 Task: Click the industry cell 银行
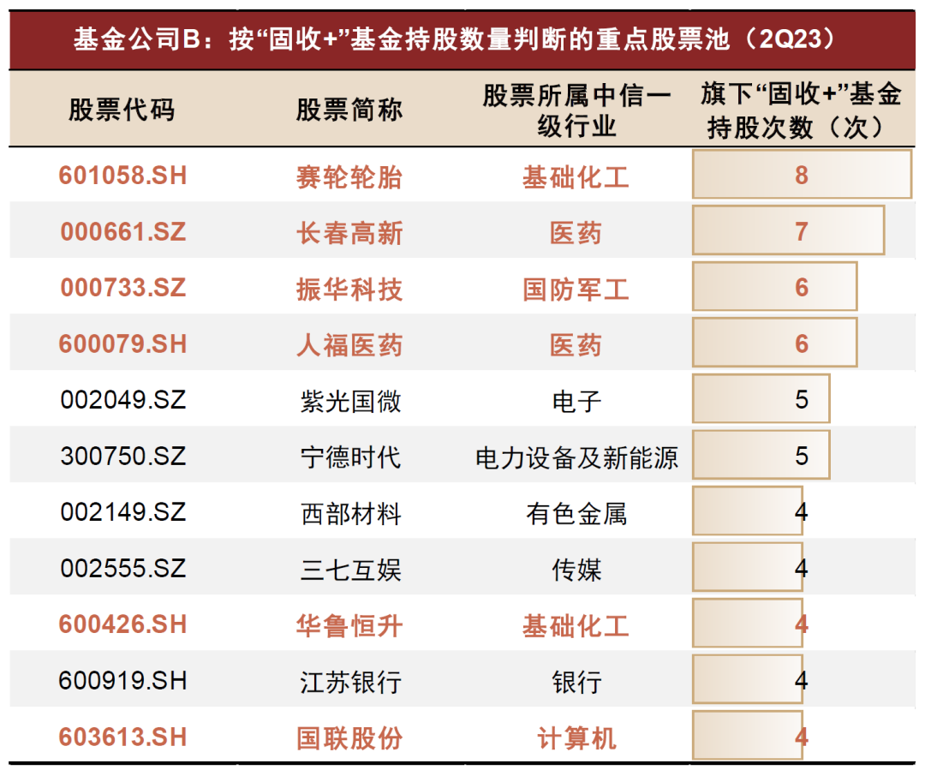(x=576, y=682)
